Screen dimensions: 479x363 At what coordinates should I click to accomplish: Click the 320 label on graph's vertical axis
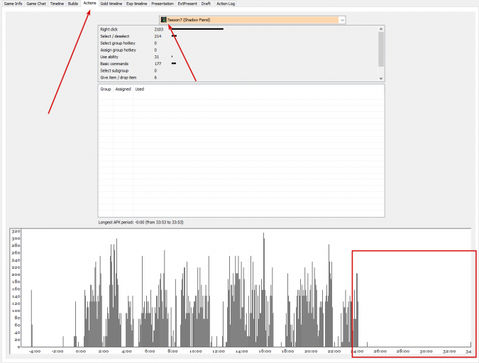tap(16, 231)
